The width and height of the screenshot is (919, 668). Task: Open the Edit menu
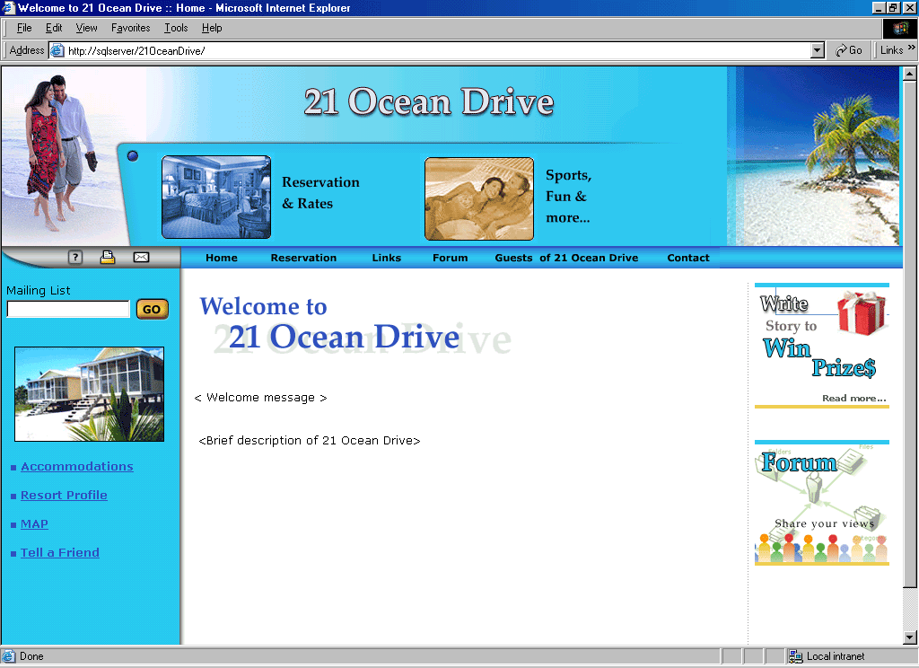[x=54, y=28]
